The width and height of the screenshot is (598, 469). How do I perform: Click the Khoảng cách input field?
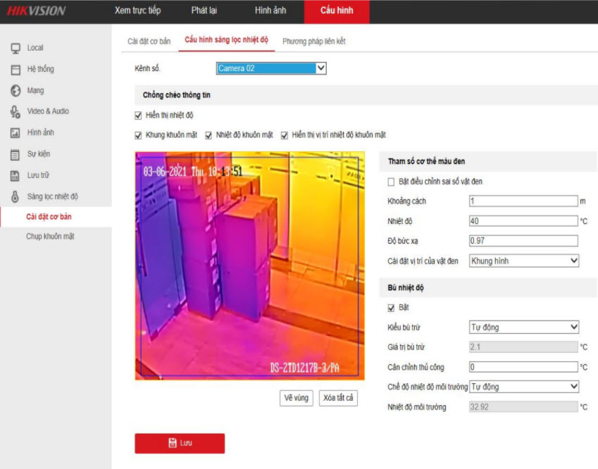pos(523,201)
